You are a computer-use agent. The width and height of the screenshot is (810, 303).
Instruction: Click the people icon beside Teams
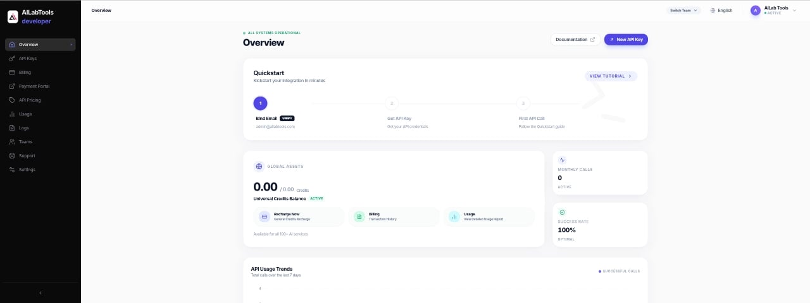(12, 141)
